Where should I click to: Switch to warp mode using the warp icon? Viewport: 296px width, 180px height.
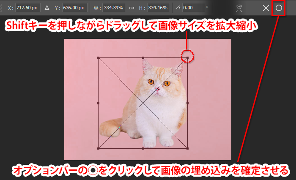(x=239, y=8)
